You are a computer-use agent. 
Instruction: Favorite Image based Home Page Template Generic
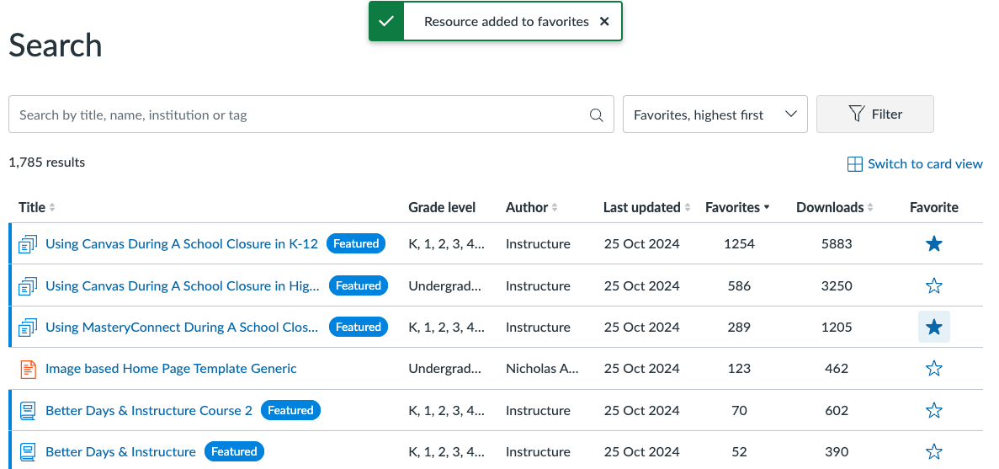933,369
